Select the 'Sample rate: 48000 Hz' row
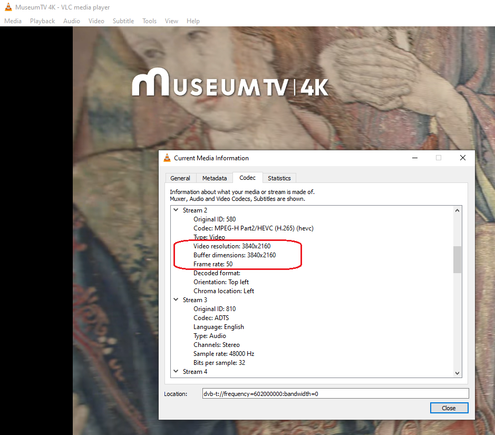495x435 pixels. click(x=224, y=354)
